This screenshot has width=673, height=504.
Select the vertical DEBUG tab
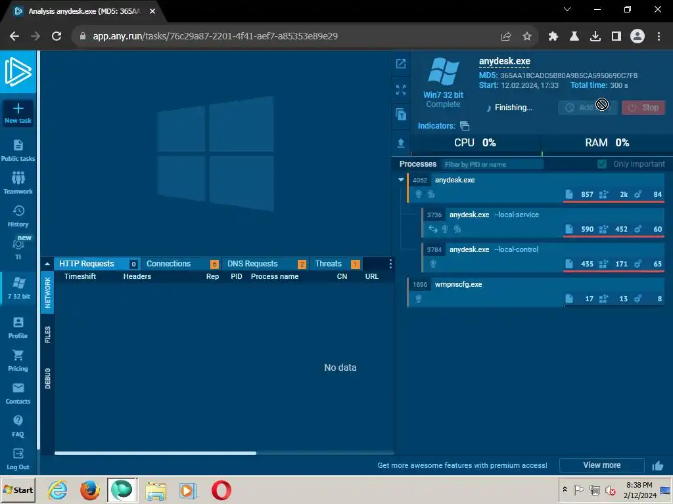[47, 379]
